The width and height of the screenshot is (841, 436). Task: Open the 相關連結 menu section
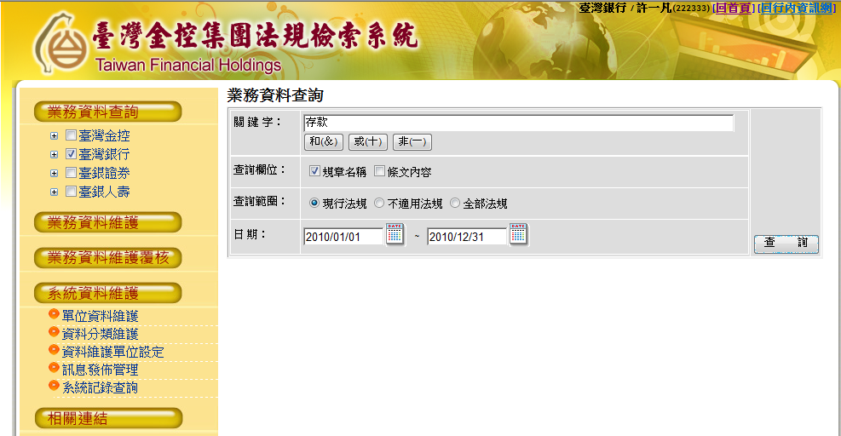coord(108,418)
